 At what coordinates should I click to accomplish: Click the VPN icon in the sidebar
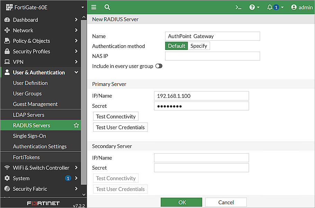pos(7,62)
